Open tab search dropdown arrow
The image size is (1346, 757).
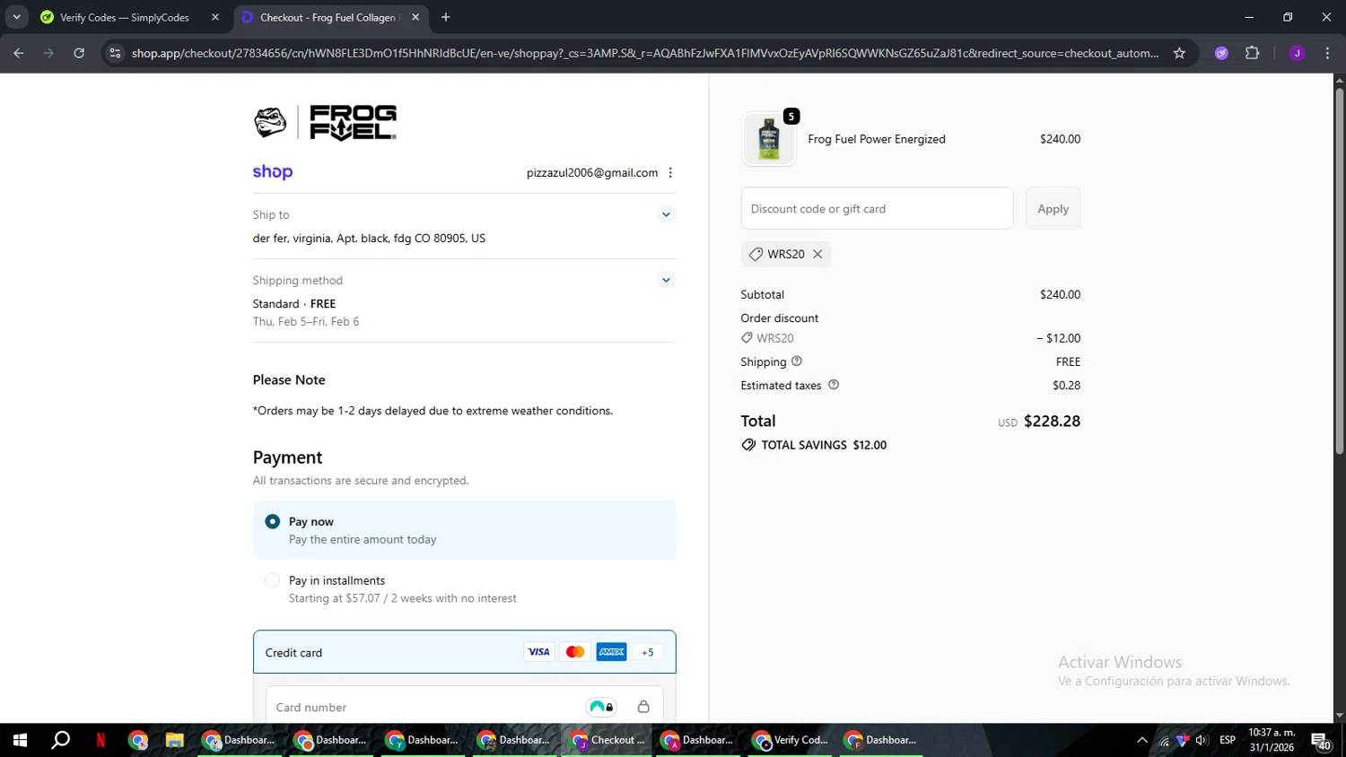click(x=16, y=17)
